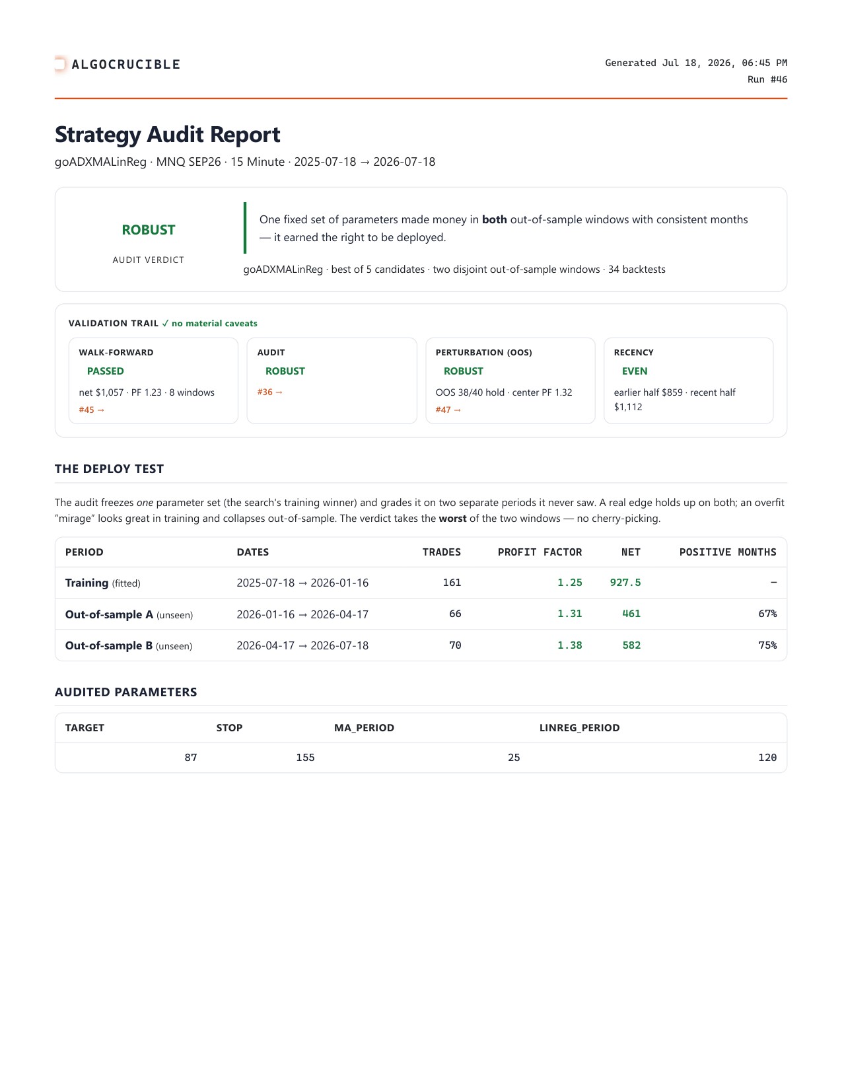This screenshot has height=1090, width=842.
Task: Click the Out-of-sample B row label
Action: (x=129, y=645)
